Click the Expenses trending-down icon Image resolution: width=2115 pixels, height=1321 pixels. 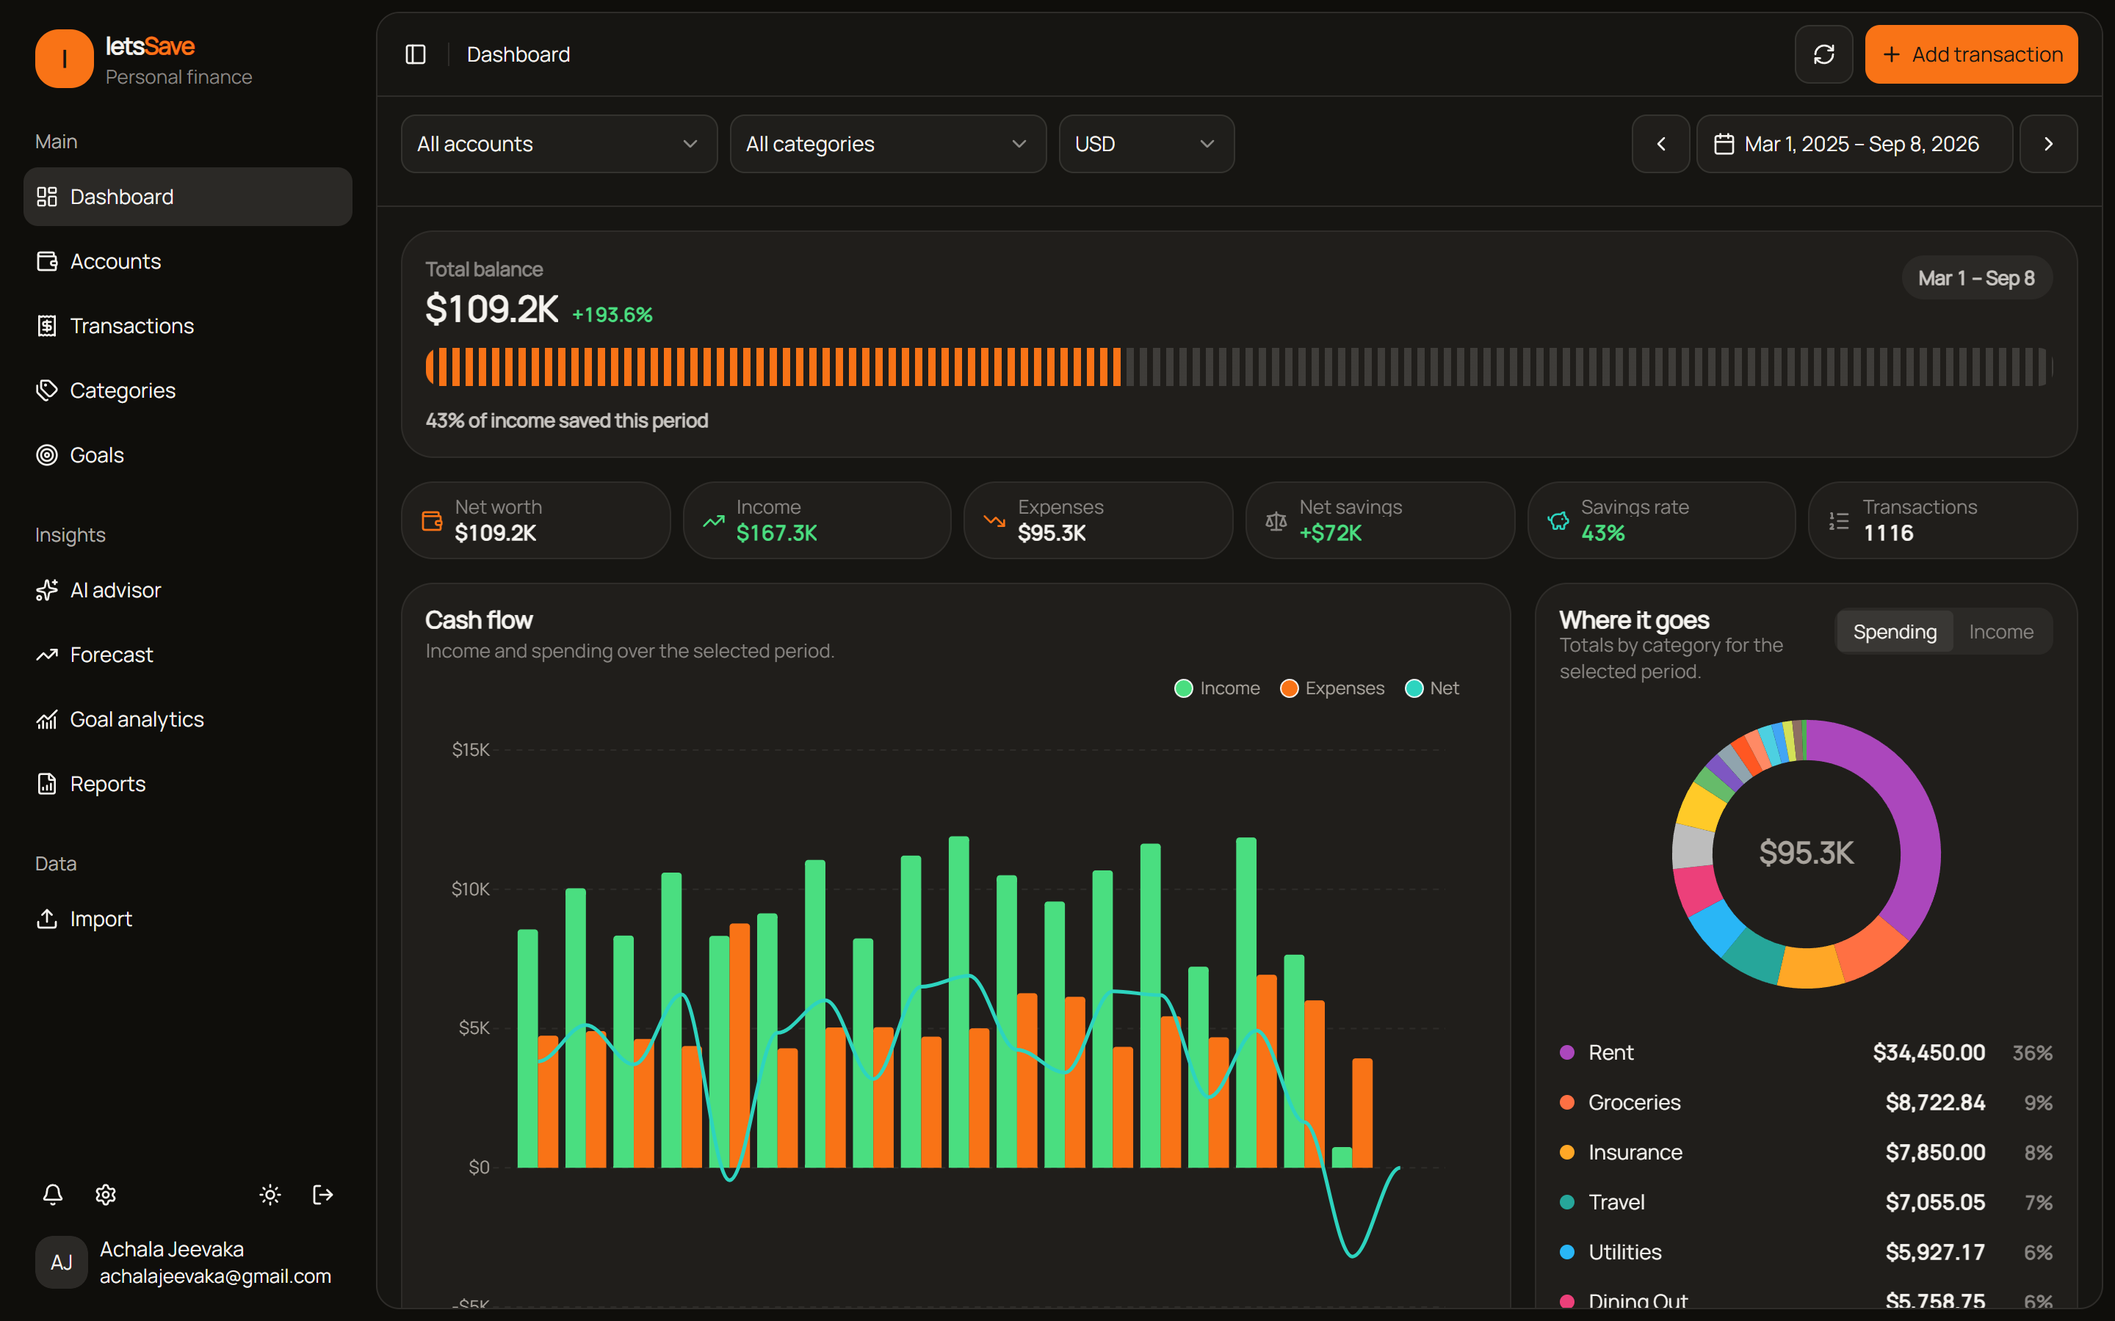pos(994,521)
